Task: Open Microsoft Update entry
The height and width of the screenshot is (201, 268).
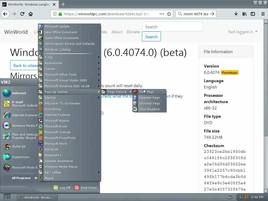Action: click(69, 26)
